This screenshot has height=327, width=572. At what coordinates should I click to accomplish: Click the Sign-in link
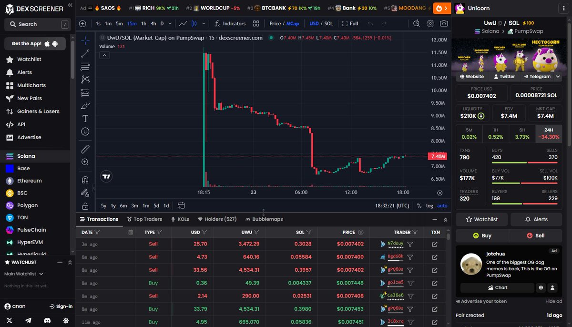61,306
